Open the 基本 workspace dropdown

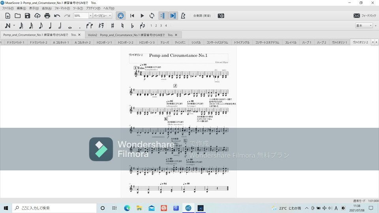pyautogui.click(x=364, y=26)
